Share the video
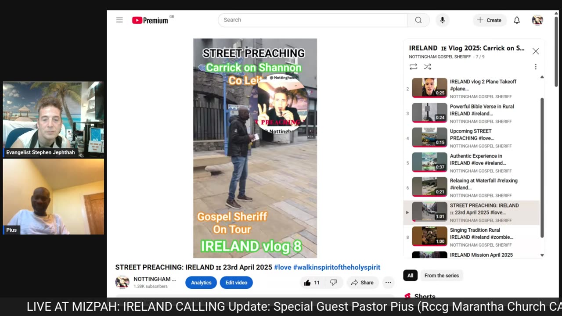562x316 pixels. point(362,283)
